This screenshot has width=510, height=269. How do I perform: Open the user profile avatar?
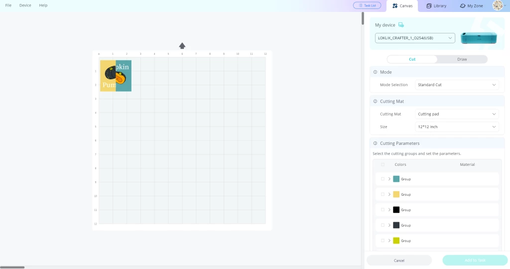[498, 5]
